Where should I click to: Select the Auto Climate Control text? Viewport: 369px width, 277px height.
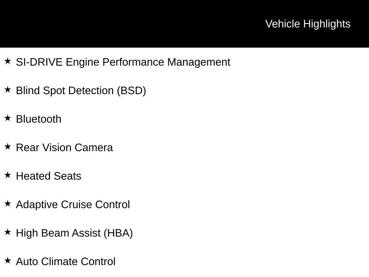tap(66, 261)
